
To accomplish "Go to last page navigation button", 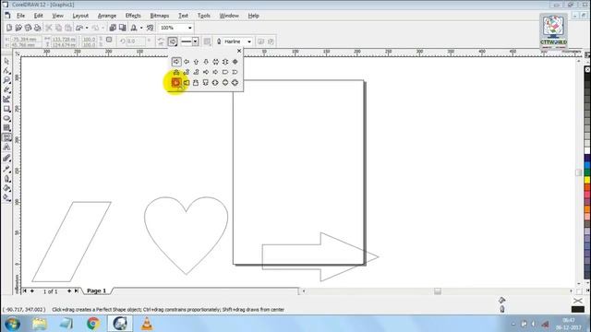I will tap(77, 291).
